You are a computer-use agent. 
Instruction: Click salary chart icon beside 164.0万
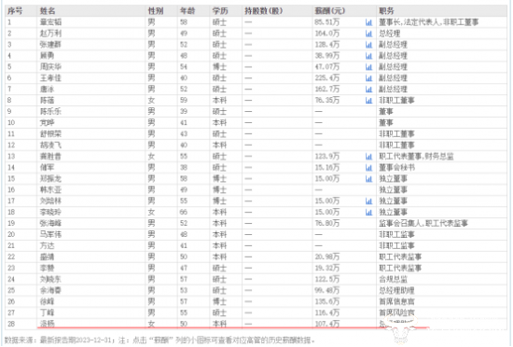tap(368, 34)
